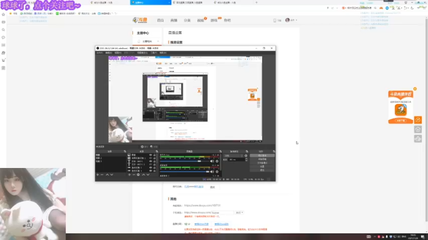428x240 pixels.
Task: Toggle visibility of third source 文本 (GDI+)
Action: click(150, 162)
